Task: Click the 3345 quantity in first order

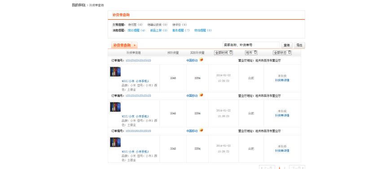Action: tap(173, 78)
